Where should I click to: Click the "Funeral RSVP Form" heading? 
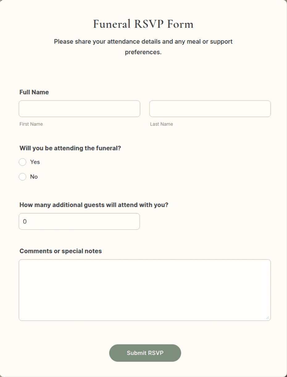coord(143,24)
